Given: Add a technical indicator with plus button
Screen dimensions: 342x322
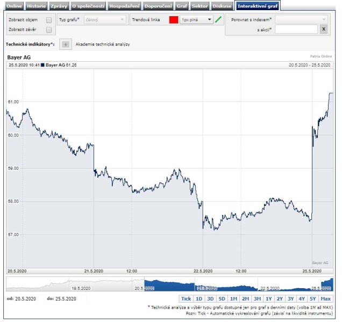Looking at the screenshot, I should click(65, 44).
